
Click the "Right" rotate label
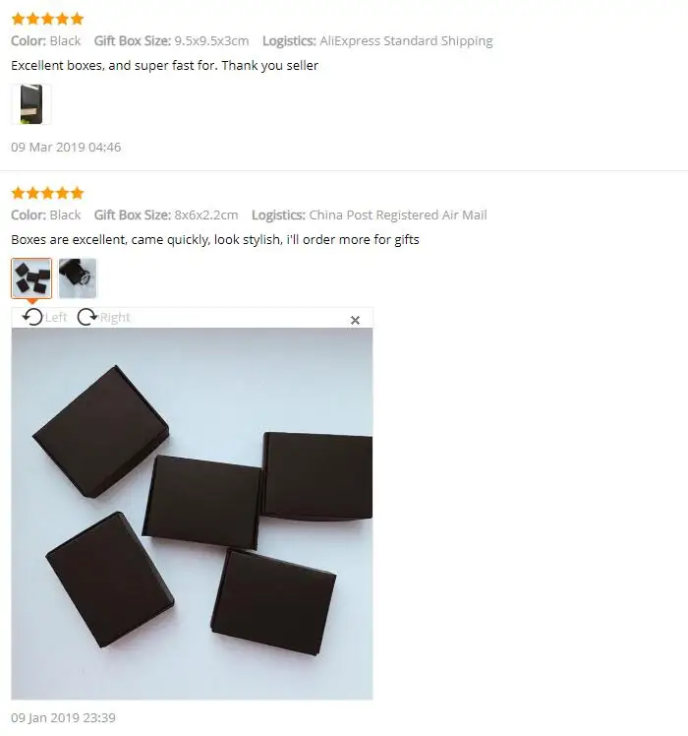(x=115, y=317)
